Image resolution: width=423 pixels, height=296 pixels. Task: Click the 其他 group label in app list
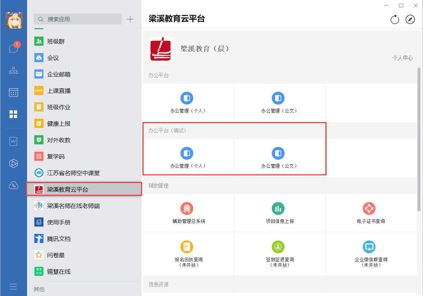tap(39, 289)
